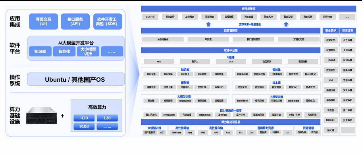Select the H20 compute chip
This screenshot has height=154, width=362.
tap(84, 118)
